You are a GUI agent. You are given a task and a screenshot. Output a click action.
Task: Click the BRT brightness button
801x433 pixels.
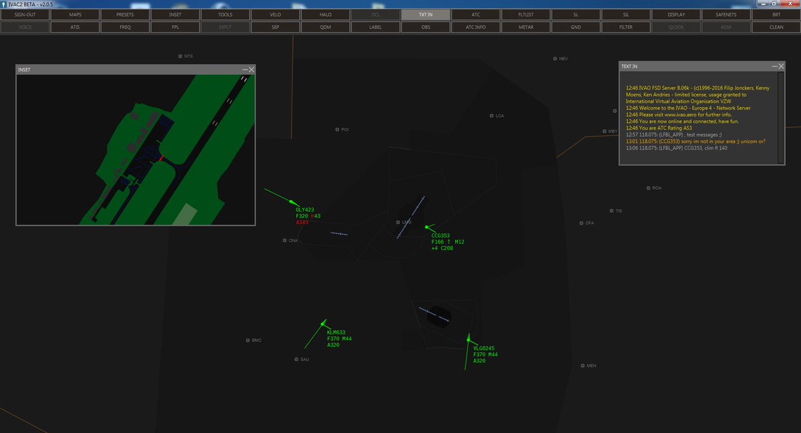pyautogui.click(x=776, y=14)
